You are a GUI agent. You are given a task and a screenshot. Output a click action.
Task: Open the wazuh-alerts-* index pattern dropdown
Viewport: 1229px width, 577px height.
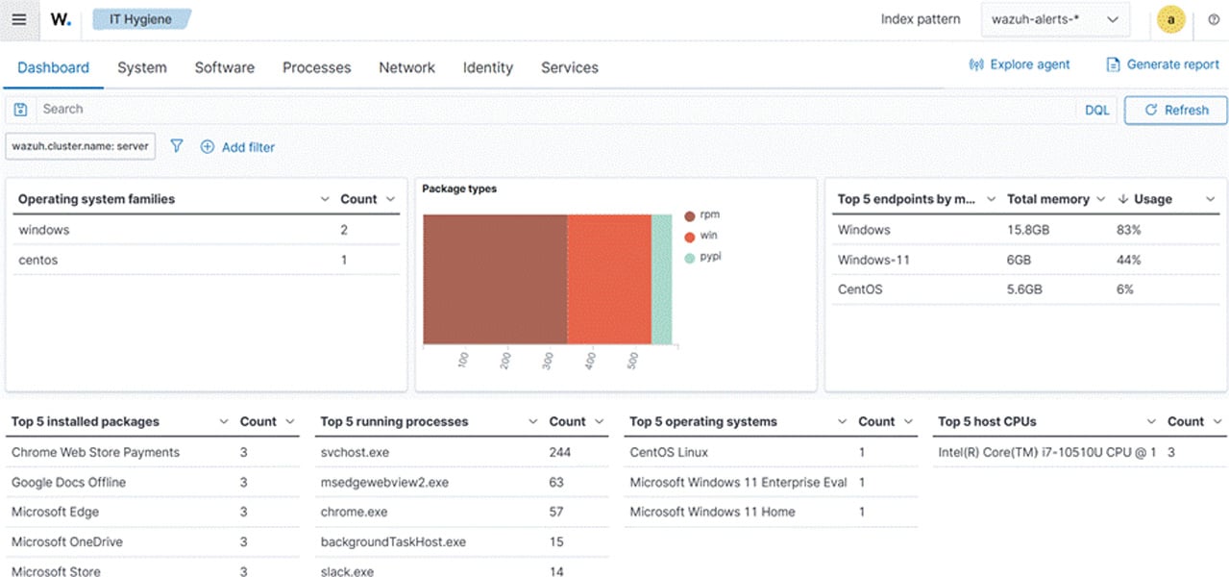(1055, 19)
